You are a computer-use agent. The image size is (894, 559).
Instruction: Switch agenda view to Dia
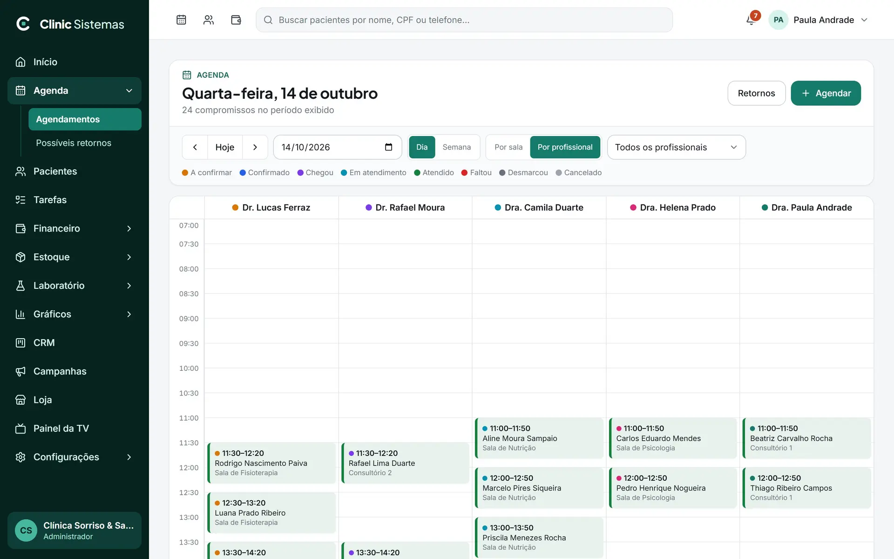(x=422, y=147)
